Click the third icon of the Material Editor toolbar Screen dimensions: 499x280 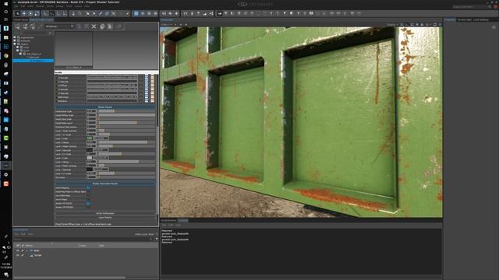click(x=33, y=26)
